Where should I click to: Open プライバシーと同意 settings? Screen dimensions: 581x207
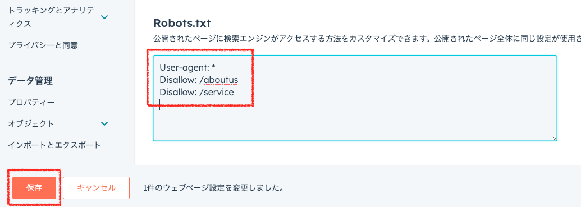pyautogui.click(x=43, y=45)
